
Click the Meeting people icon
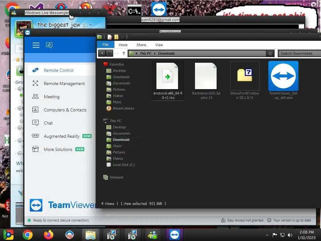(x=35, y=96)
